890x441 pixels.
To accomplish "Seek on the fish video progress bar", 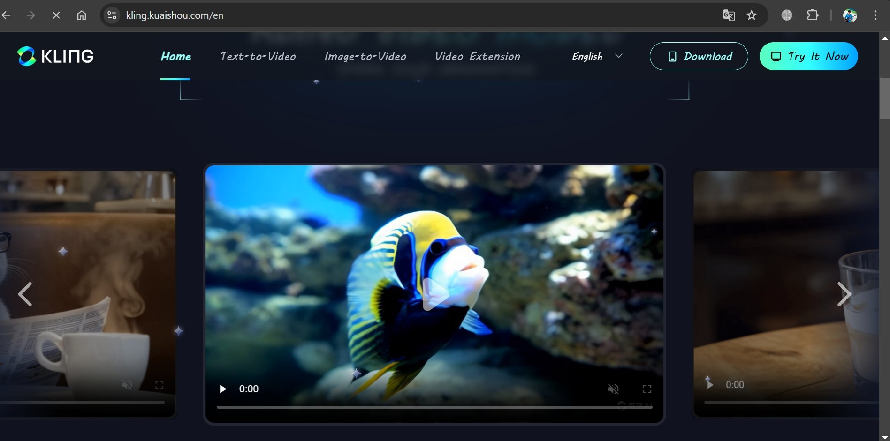I will [x=434, y=407].
